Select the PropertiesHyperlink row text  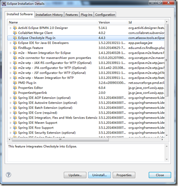[x=33, y=93]
